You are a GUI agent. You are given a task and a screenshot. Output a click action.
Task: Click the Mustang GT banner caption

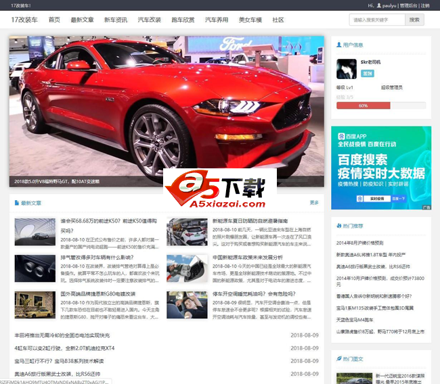tap(57, 181)
